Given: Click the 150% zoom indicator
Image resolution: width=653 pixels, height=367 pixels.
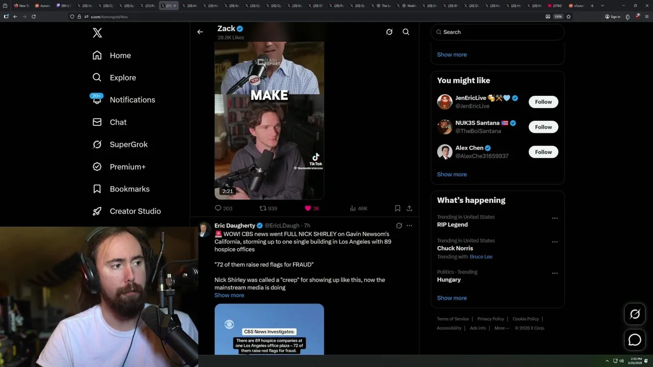Looking at the screenshot, I should [x=558, y=16].
